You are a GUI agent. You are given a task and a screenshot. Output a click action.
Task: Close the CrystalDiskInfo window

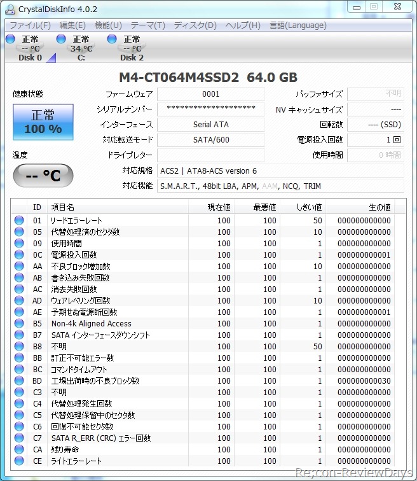click(x=397, y=7)
